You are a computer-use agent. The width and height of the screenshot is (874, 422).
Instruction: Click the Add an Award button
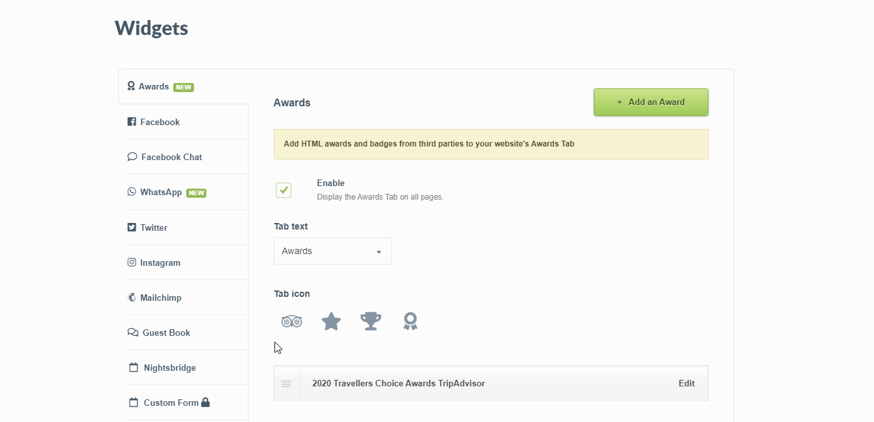[x=651, y=102]
